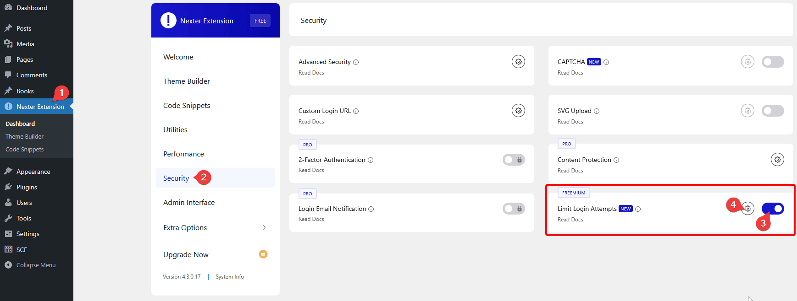Click info icon beside Custom Login URL
The height and width of the screenshot is (301, 797).
[356, 111]
